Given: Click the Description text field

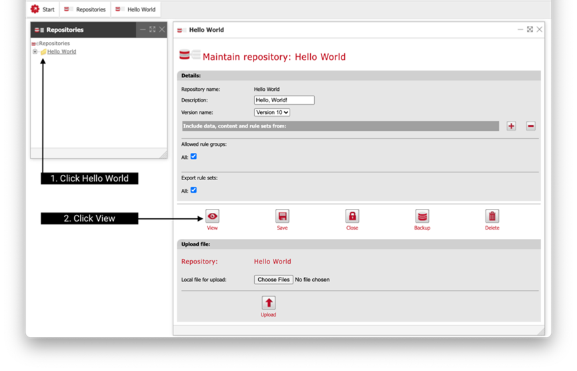Looking at the screenshot, I should coord(284,100).
